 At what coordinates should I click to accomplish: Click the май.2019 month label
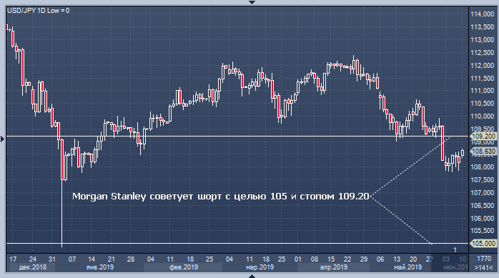pyautogui.click(x=407, y=267)
